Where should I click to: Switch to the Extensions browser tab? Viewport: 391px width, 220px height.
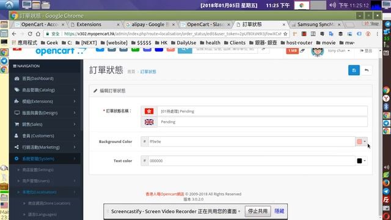[x=95, y=24]
